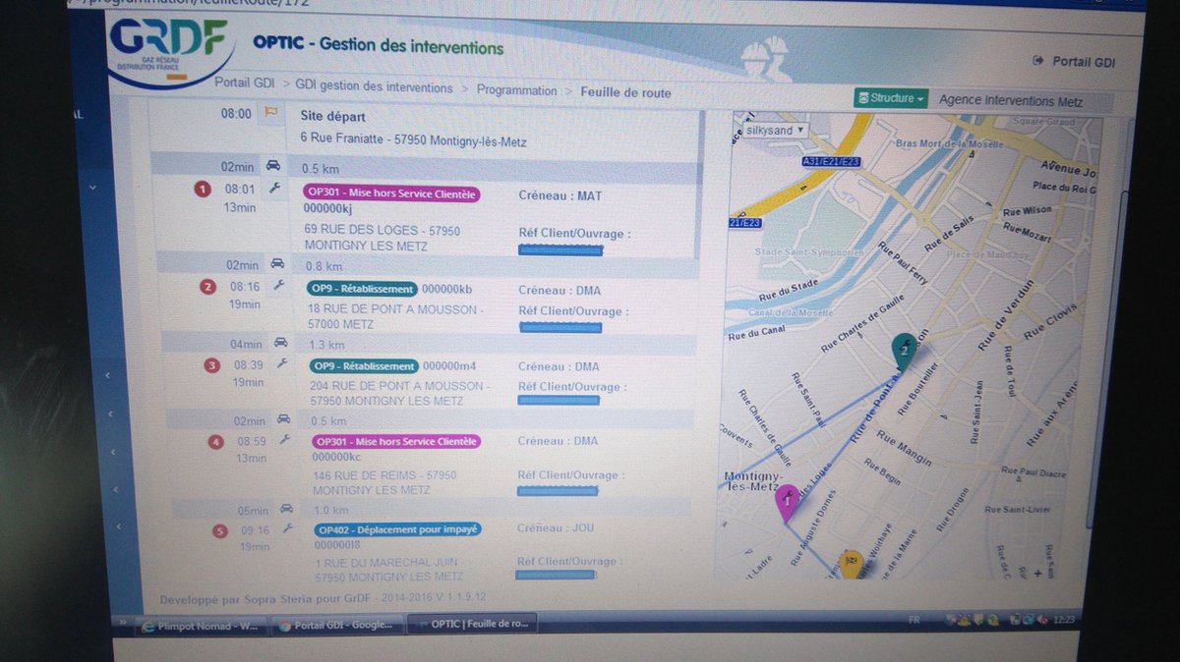Image resolution: width=1180 pixels, height=662 pixels.
Task: Click the OP402 Déplacement pour impayé badge
Action: (x=397, y=528)
